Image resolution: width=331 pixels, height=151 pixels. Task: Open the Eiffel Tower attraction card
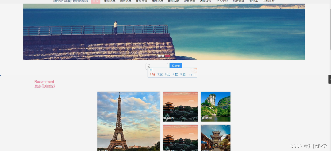tap(129, 121)
